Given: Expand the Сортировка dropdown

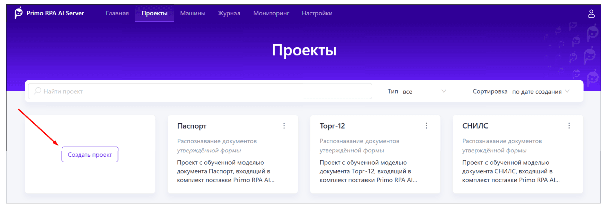Looking at the screenshot, I should tap(540, 92).
